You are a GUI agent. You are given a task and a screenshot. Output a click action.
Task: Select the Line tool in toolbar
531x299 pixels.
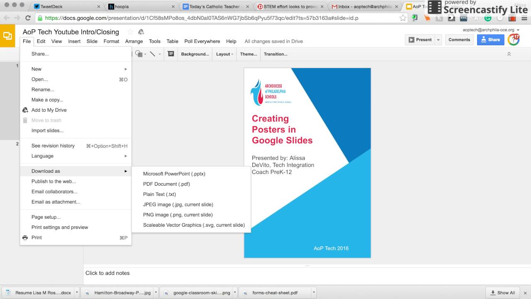coord(152,54)
